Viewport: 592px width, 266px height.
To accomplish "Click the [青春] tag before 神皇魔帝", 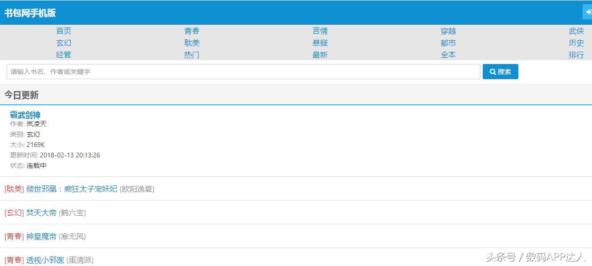I will click(x=14, y=236).
